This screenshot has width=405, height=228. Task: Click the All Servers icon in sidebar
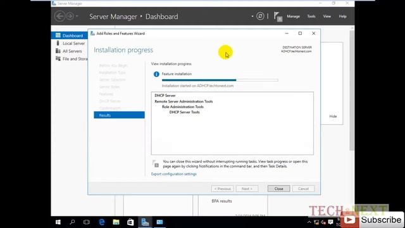[x=58, y=51]
